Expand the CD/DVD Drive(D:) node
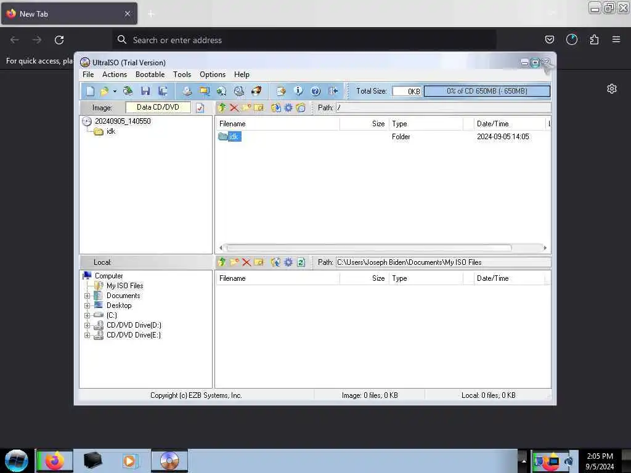 pos(87,325)
